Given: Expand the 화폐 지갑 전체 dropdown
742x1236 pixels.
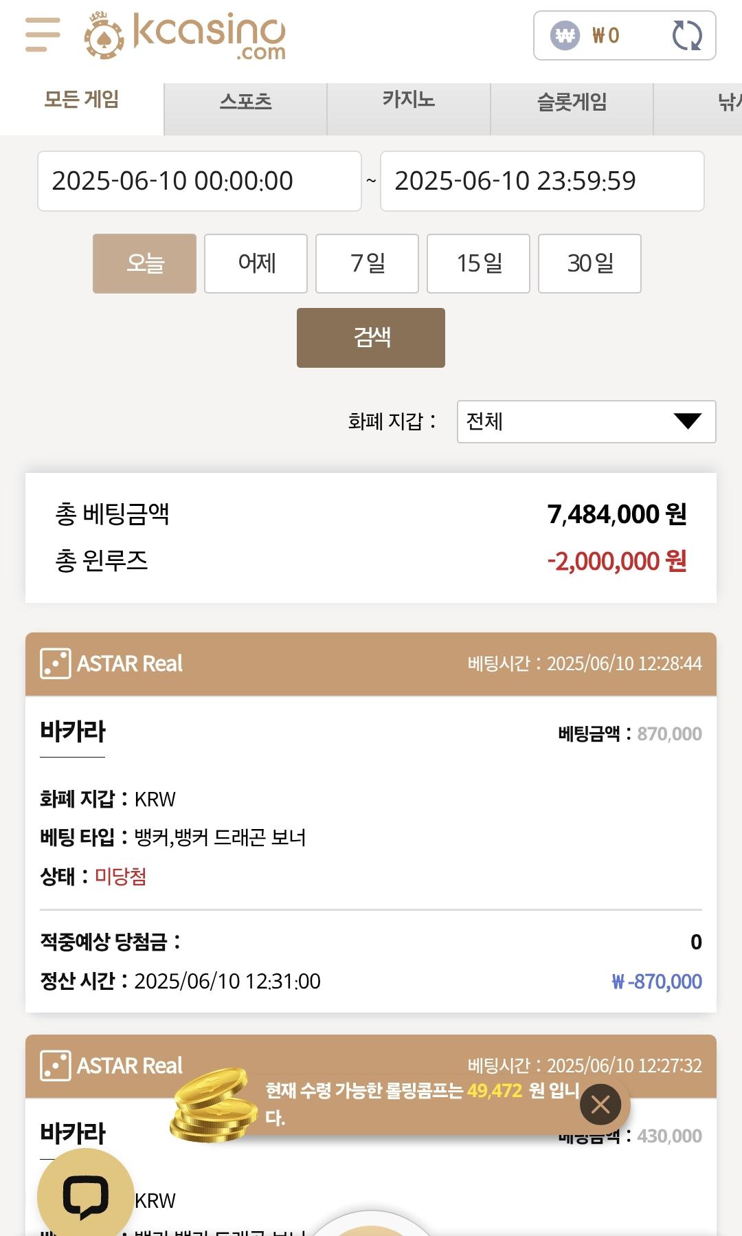Looking at the screenshot, I should coord(586,421).
